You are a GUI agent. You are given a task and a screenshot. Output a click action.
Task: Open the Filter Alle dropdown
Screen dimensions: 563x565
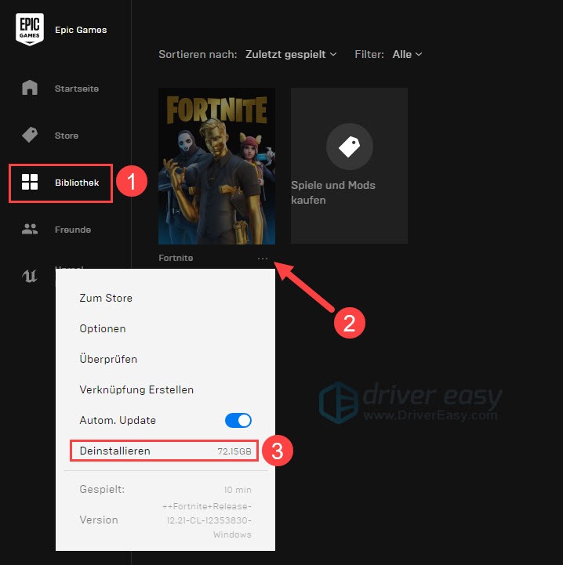[x=407, y=54]
